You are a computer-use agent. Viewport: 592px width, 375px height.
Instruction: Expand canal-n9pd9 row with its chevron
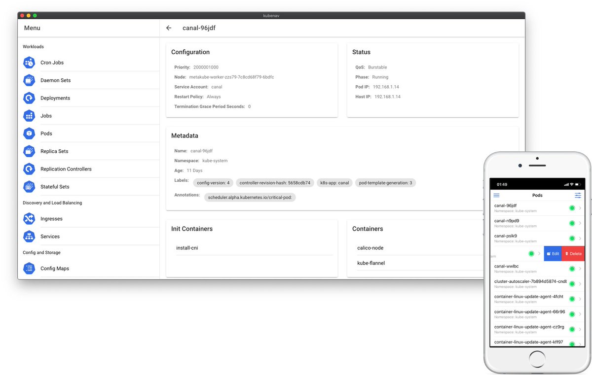(x=580, y=223)
